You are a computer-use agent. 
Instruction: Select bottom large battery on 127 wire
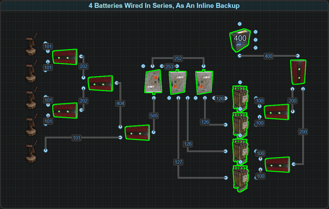point(241,178)
